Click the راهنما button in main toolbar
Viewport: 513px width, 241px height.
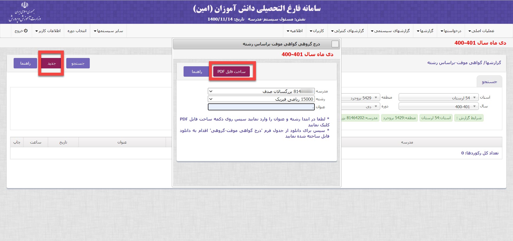click(25, 63)
